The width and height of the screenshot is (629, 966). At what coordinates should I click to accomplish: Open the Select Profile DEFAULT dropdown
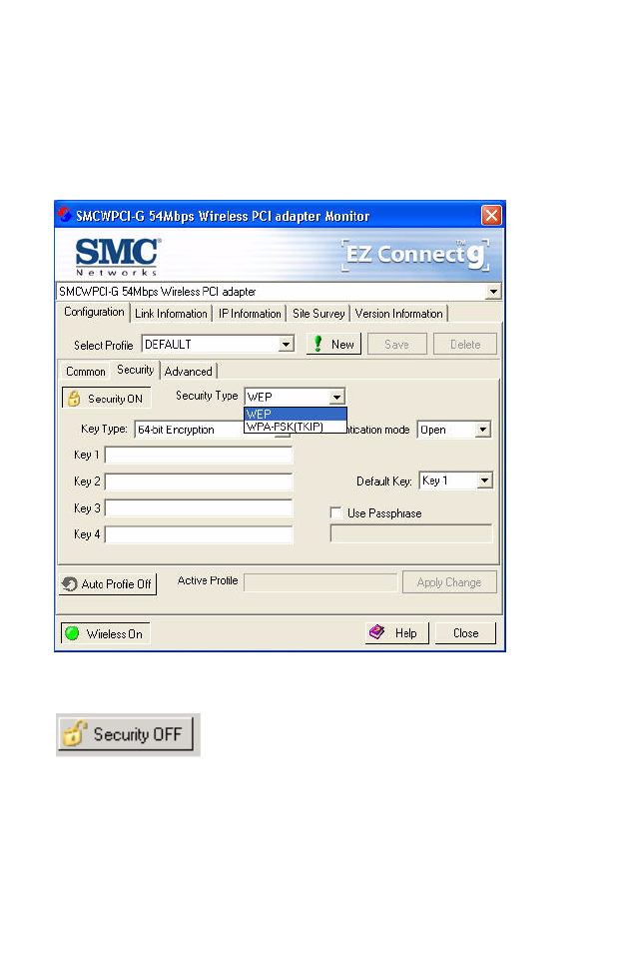[x=287, y=344]
